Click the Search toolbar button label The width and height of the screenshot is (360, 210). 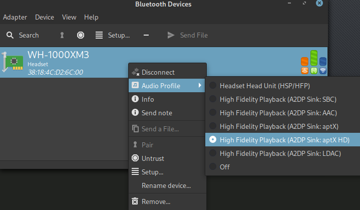point(29,35)
